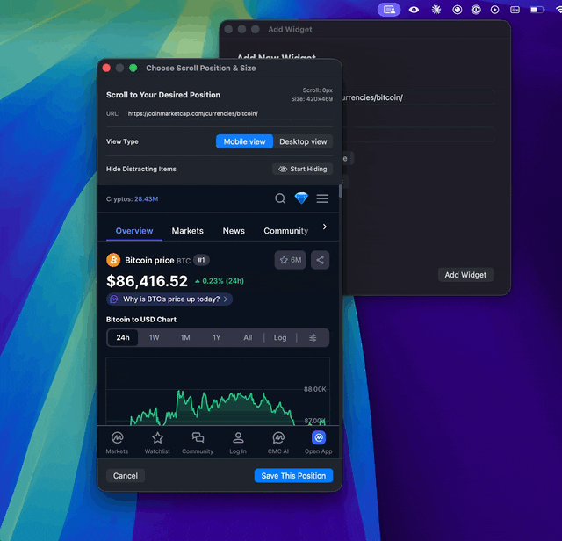Switch to Desktop view type
Image resolution: width=562 pixels, height=541 pixels.
point(303,141)
